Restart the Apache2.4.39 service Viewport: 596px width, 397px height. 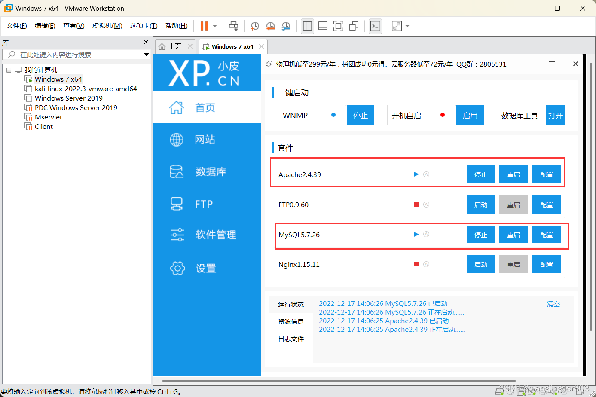[x=513, y=174]
